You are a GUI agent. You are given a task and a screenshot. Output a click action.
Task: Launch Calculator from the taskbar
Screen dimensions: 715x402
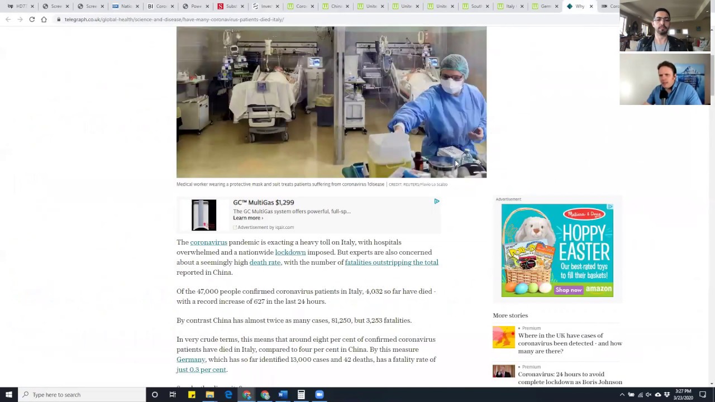[x=301, y=395]
